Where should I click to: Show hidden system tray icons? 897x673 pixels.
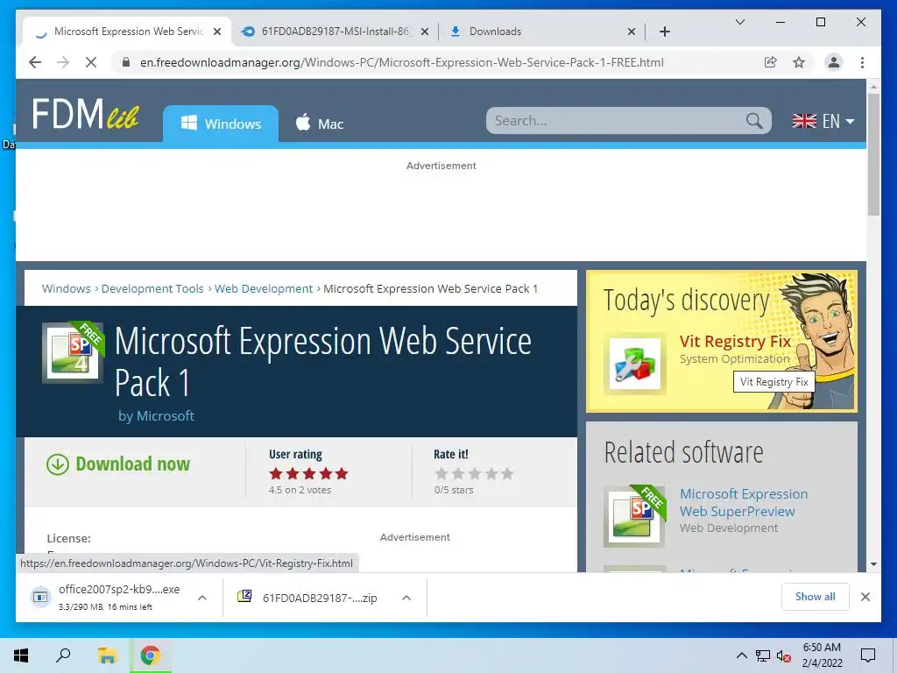(x=741, y=655)
